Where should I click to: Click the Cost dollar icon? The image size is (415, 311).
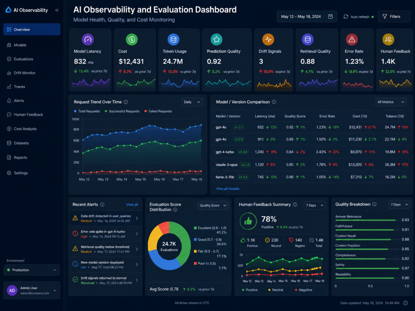(132, 39)
